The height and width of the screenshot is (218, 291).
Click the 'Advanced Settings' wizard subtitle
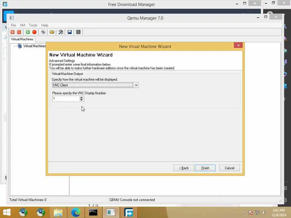click(62, 61)
